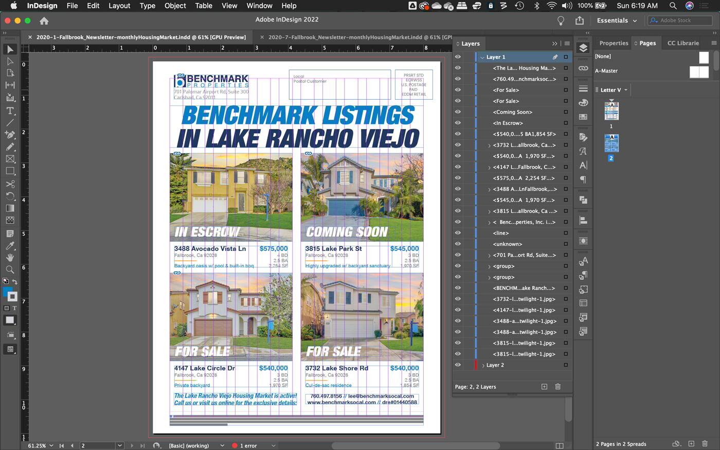Open the Layout menu

click(x=119, y=6)
